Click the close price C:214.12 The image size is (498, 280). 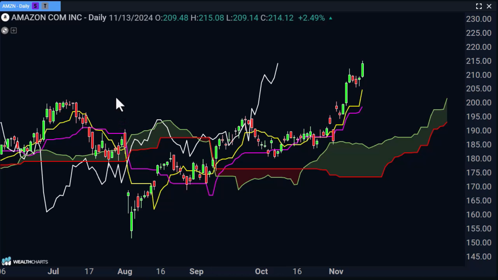(277, 18)
